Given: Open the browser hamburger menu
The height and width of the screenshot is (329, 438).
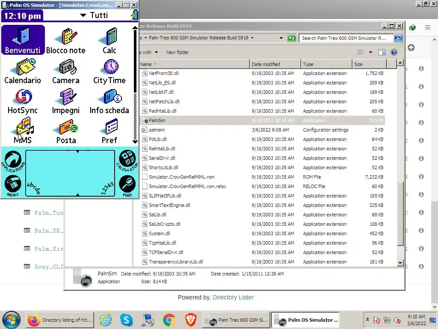Looking at the screenshot, I should (x=428, y=27).
